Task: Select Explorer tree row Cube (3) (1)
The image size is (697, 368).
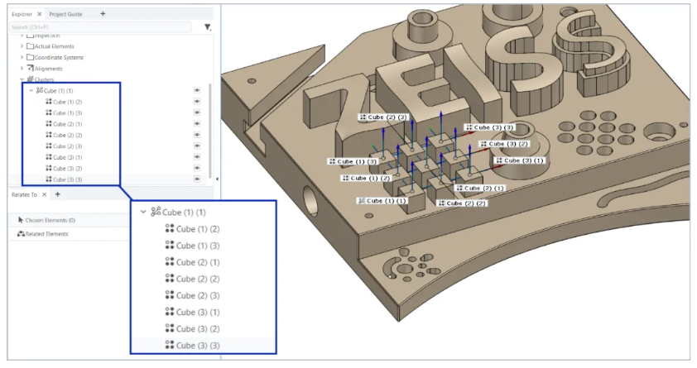Action: tap(68, 157)
